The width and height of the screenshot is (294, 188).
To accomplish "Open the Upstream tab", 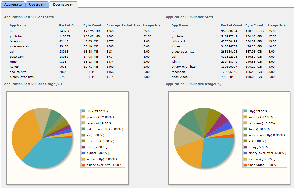I will point(37,4).
